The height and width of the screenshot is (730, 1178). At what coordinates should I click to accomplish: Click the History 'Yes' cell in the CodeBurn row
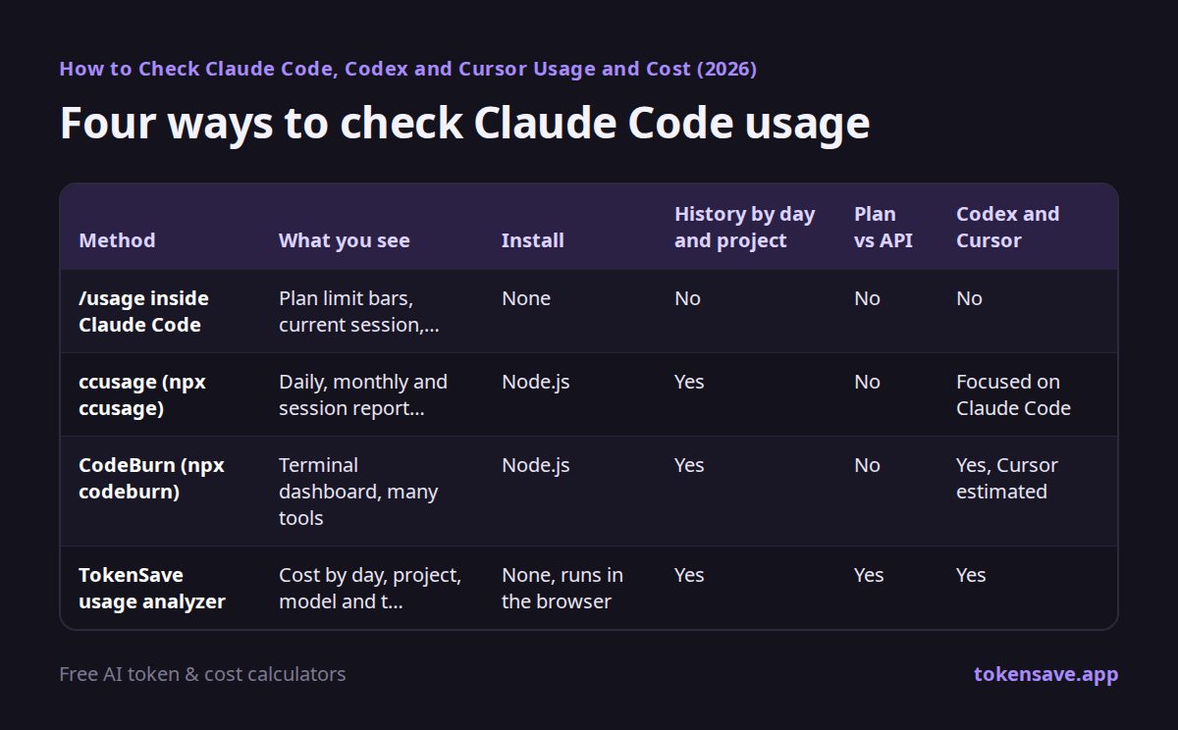689,465
